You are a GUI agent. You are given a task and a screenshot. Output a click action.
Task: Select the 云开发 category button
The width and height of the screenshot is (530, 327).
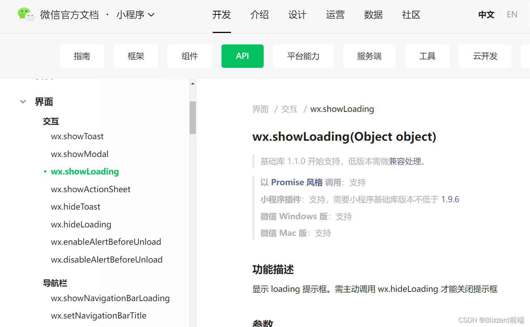[x=485, y=56]
